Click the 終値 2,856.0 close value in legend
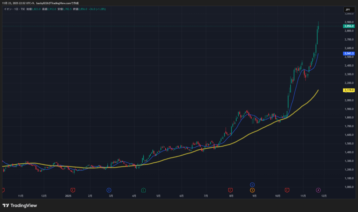The width and height of the screenshot is (358, 212). tap(78, 9)
